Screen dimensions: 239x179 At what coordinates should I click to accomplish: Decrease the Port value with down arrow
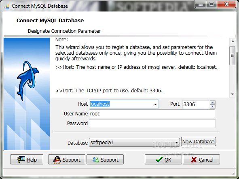pos(212,107)
